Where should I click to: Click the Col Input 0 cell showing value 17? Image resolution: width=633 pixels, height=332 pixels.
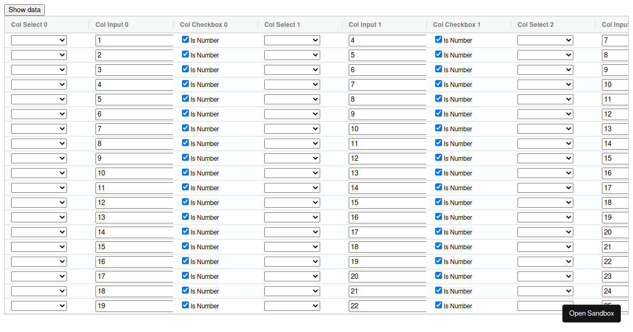[x=131, y=276]
